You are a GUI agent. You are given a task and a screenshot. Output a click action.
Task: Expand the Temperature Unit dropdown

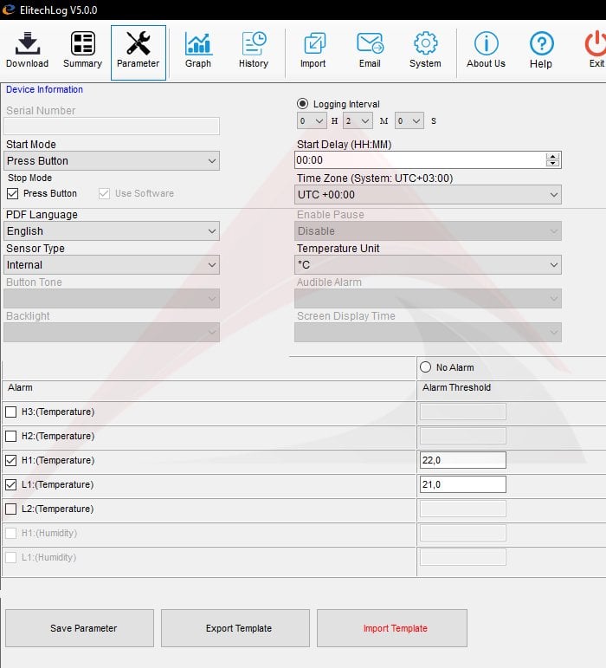click(429, 265)
